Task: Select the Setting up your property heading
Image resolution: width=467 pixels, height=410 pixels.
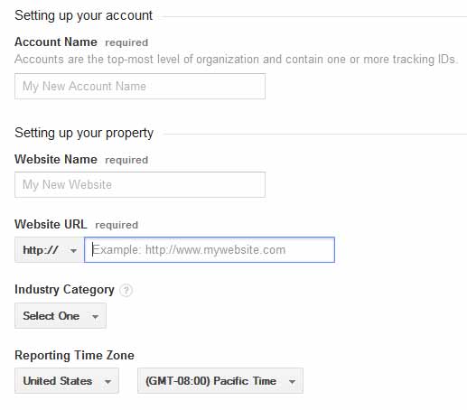Action: (84, 133)
